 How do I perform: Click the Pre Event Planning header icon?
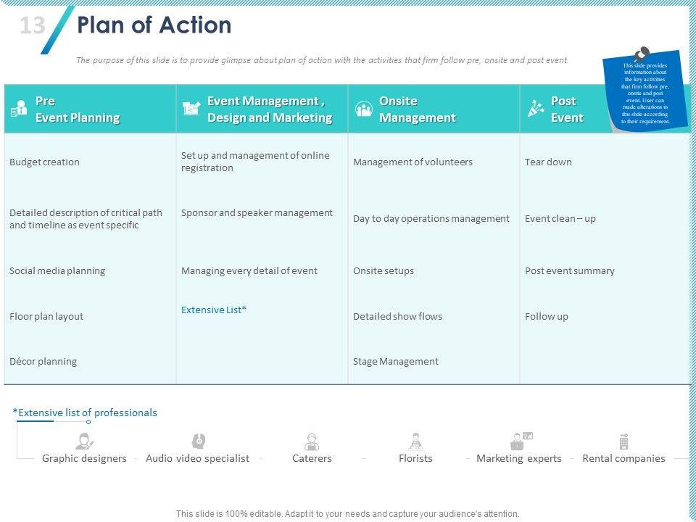point(19,109)
